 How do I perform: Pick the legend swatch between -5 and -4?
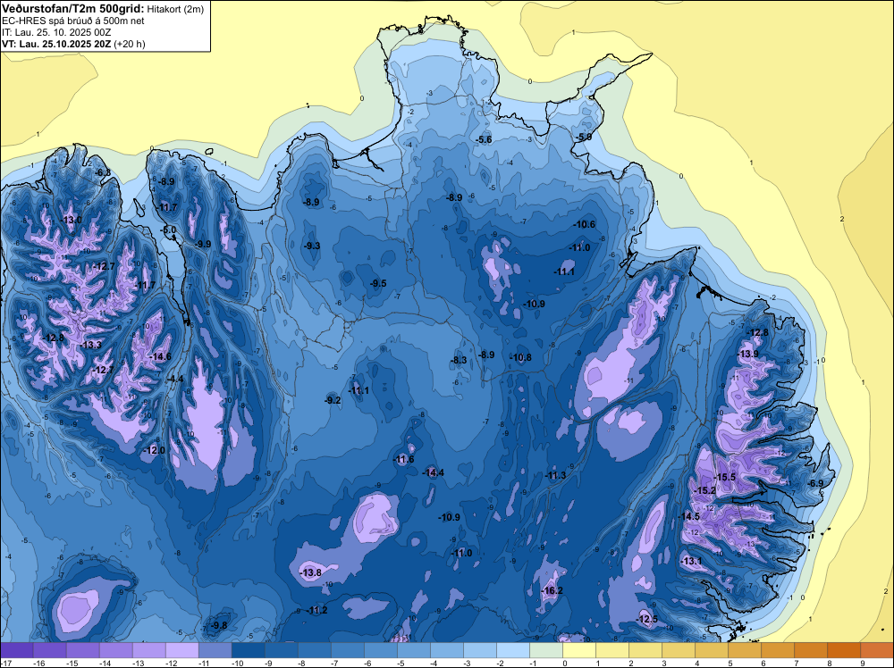click(x=414, y=650)
